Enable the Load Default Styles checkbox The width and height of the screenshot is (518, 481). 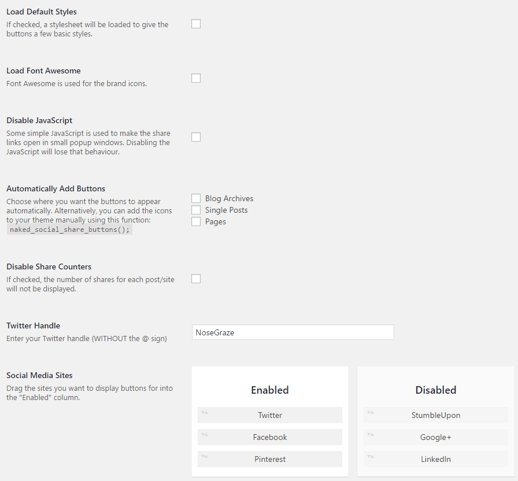[196, 24]
